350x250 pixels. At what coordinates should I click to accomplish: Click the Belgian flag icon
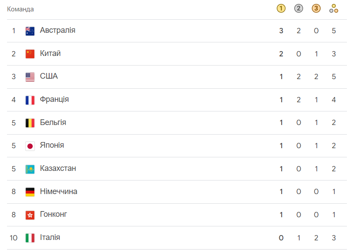(30, 123)
